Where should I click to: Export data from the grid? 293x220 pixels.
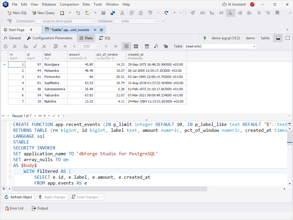(166, 46)
